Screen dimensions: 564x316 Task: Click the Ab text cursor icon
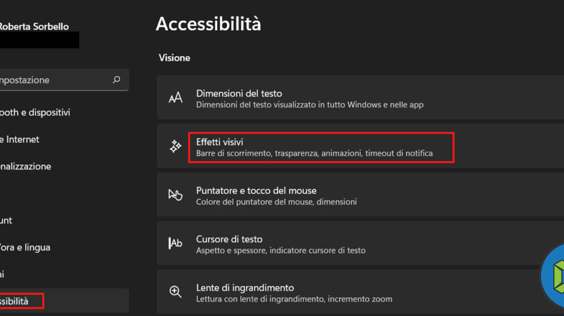[175, 243]
